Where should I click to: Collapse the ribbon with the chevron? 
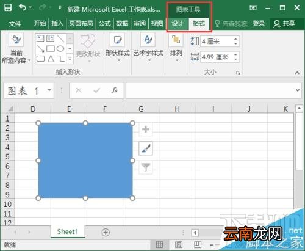[x=297, y=73]
